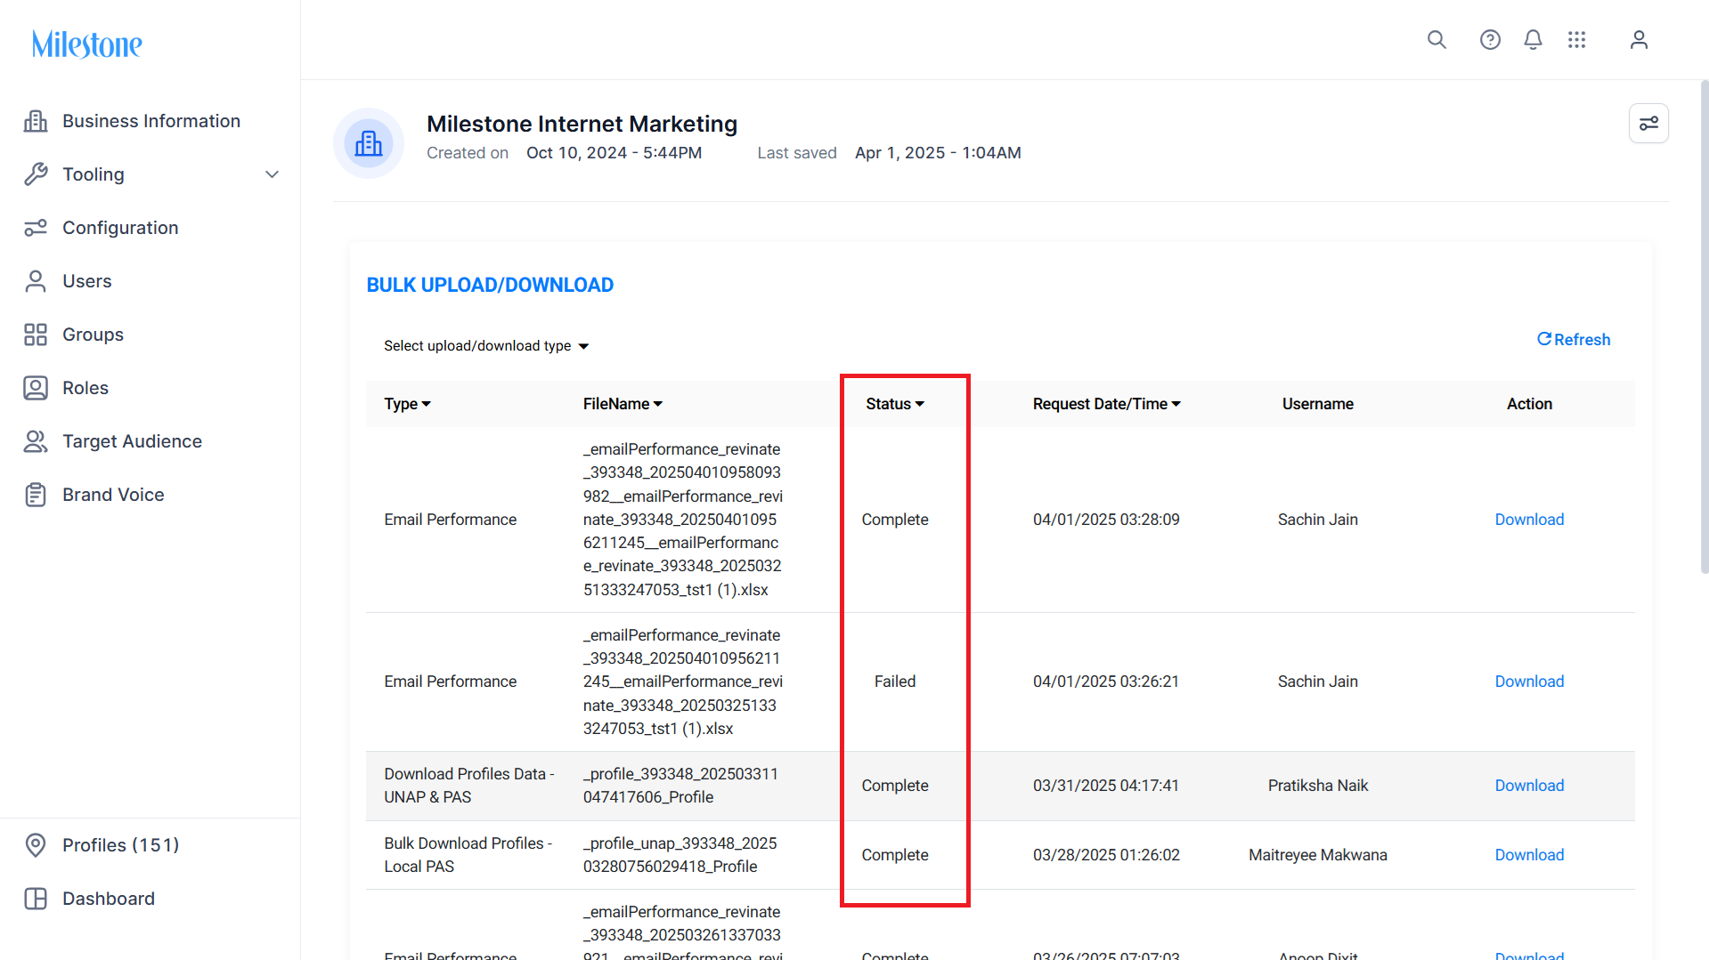1709x960 pixels.
Task: Refresh the bulk upload list
Action: pos(1574,340)
